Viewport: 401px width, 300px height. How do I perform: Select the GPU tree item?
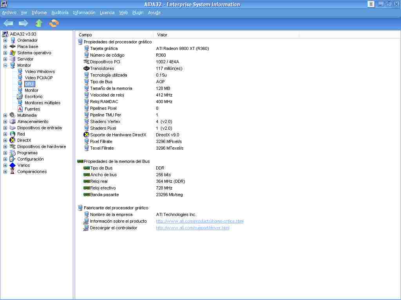[x=30, y=84]
